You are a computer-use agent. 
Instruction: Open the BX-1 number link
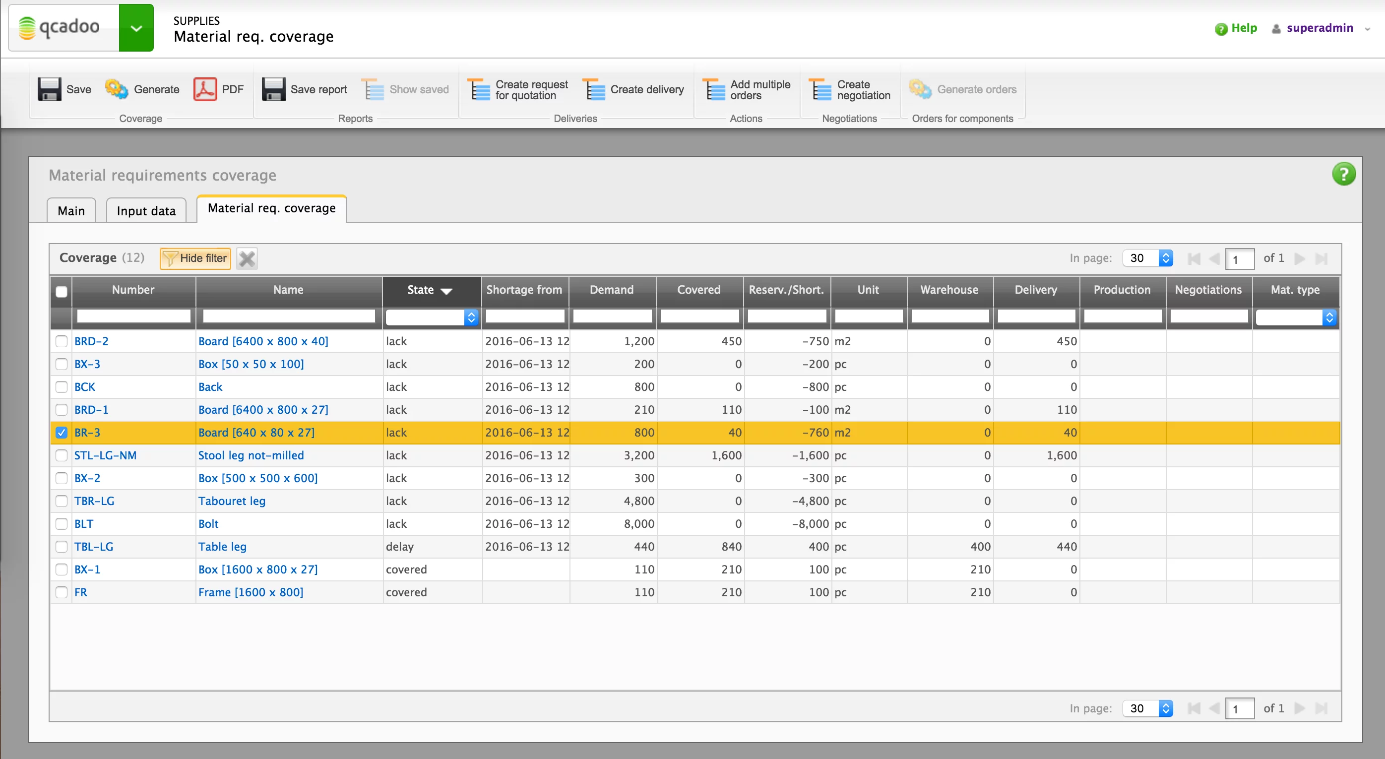(x=87, y=570)
